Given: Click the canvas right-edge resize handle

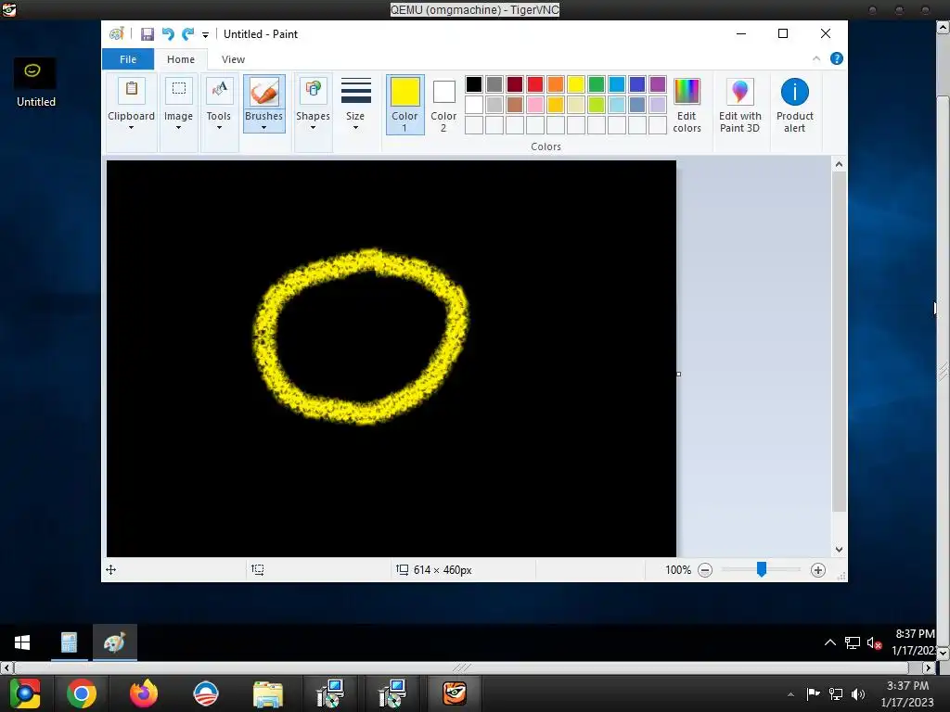Looking at the screenshot, I should pyautogui.click(x=678, y=374).
